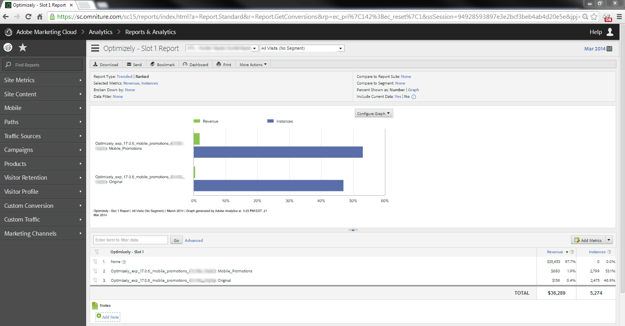Open the reports gauge icon in sidebar

8,48
